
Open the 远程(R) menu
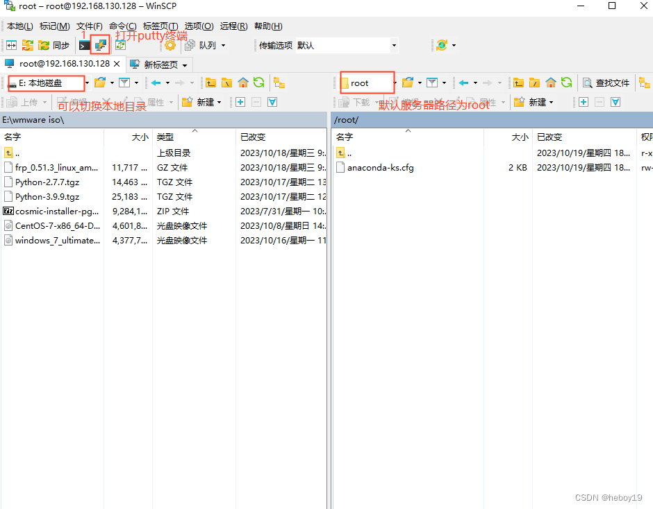(233, 26)
